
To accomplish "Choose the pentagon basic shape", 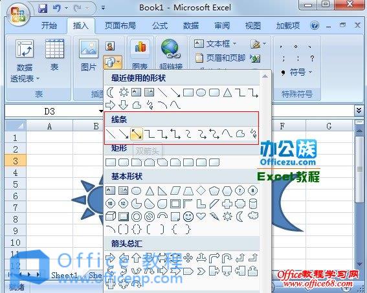I will pyautogui.click(x=214, y=191).
